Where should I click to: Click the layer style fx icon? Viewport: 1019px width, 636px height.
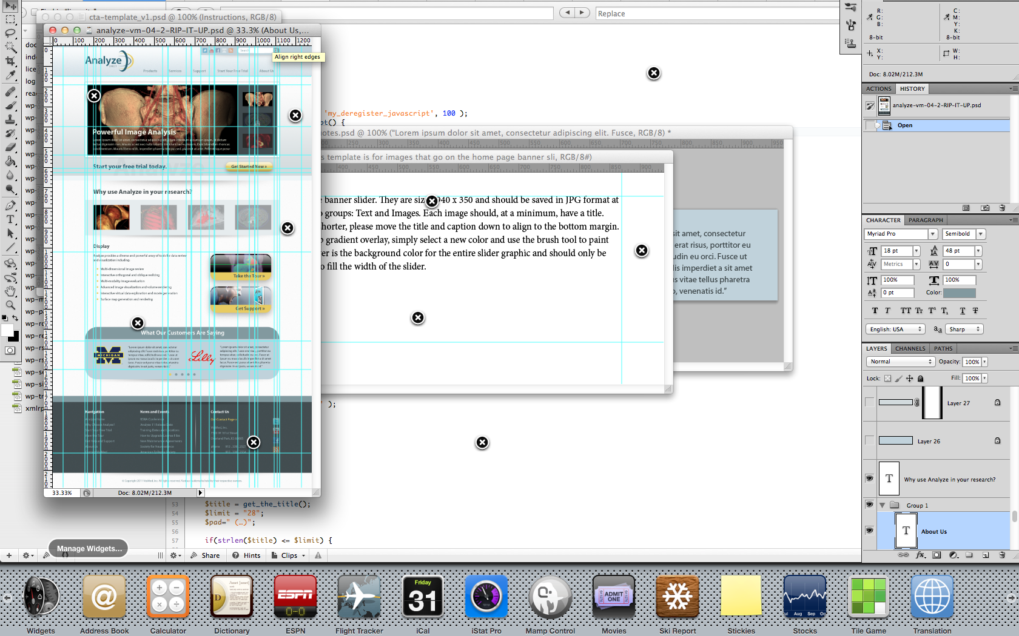[920, 555]
